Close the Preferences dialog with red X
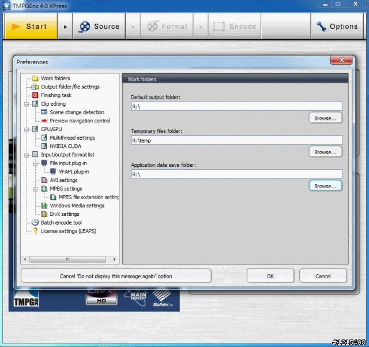 point(341,60)
